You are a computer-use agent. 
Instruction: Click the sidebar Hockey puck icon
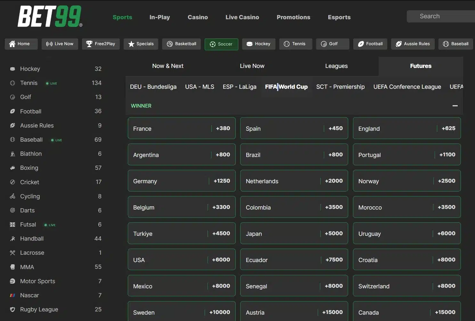[12, 69]
